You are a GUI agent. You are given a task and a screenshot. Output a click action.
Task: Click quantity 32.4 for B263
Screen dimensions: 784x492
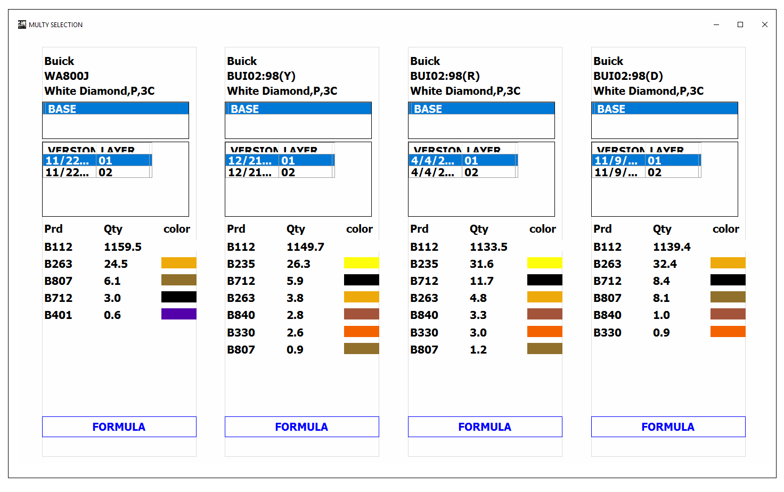[x=665, y=264]
